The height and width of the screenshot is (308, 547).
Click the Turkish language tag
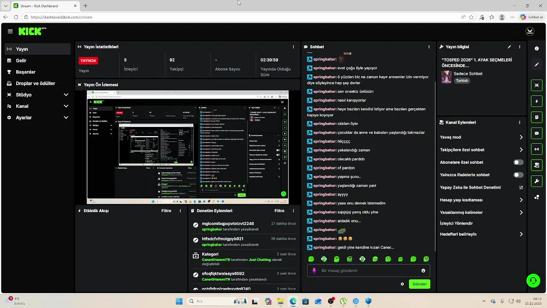[x=462, y=81]
